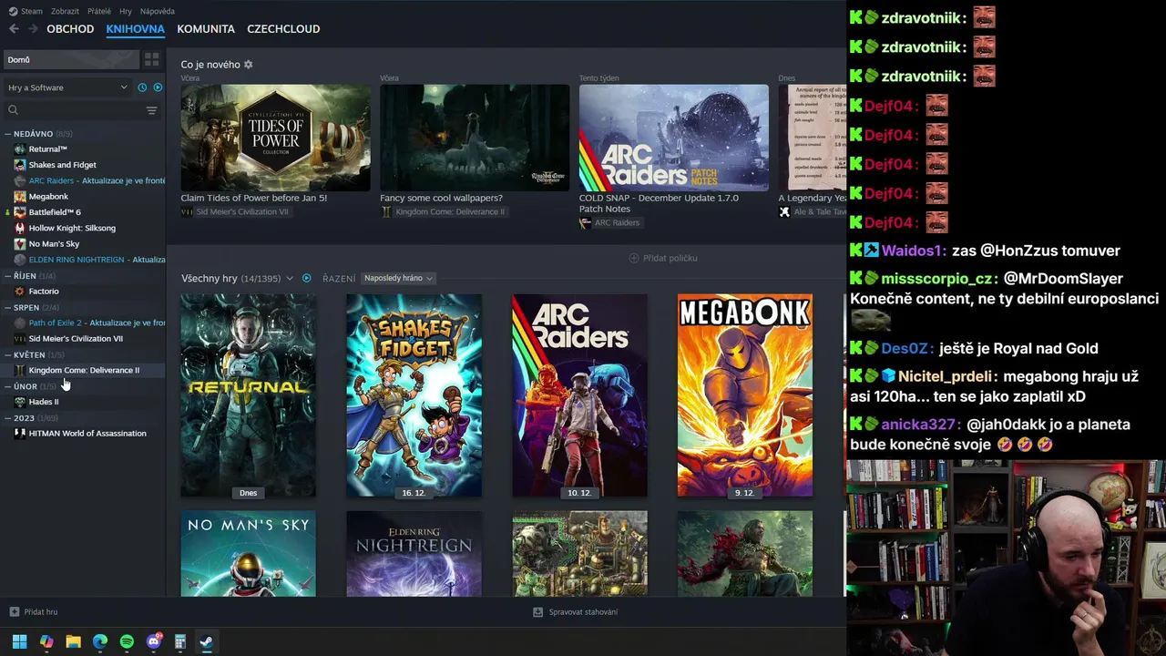Click the Battlefield 6 sidebar icon
Image resolution: width=1166 pixels, height=656 pixels.
[x=20, y=212]
